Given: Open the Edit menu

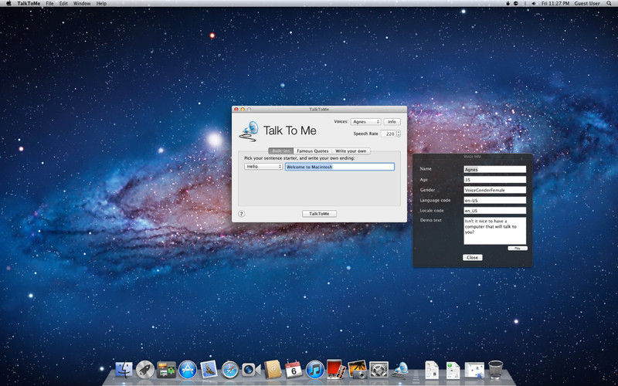Looking at the screenshot, I should pos(63,3).
